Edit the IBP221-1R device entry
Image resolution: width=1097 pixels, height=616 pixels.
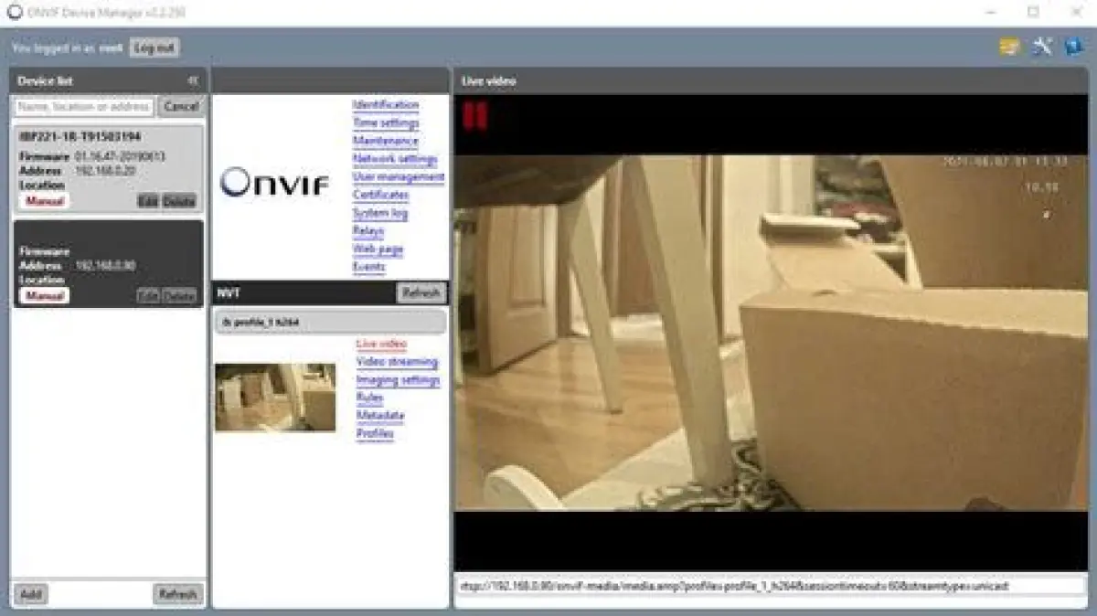148,200
